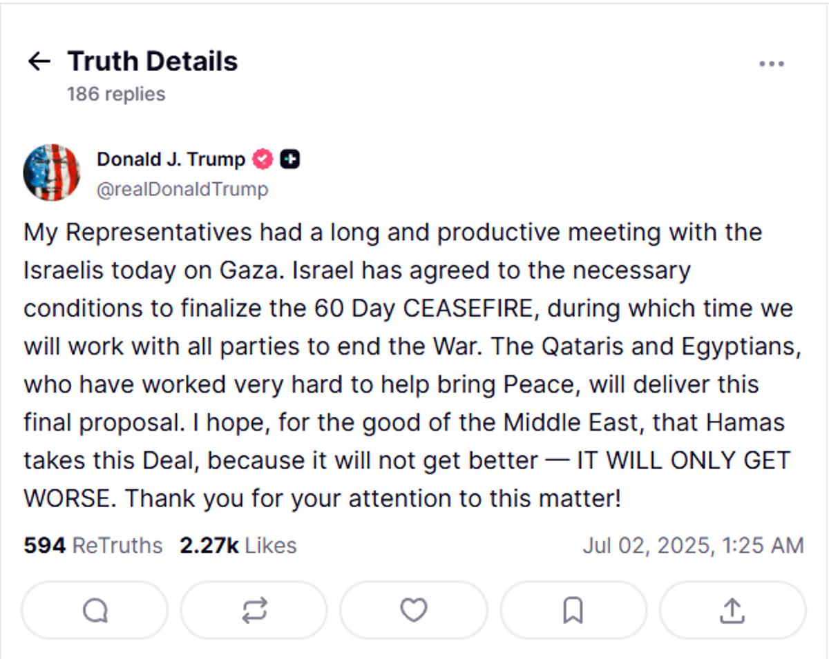Open the flag-themed profile avatar

52,173
